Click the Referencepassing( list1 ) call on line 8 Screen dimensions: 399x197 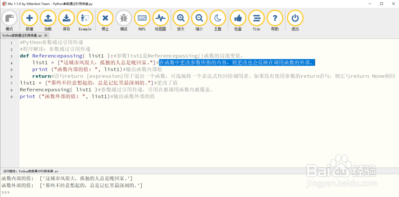[59, 90]
